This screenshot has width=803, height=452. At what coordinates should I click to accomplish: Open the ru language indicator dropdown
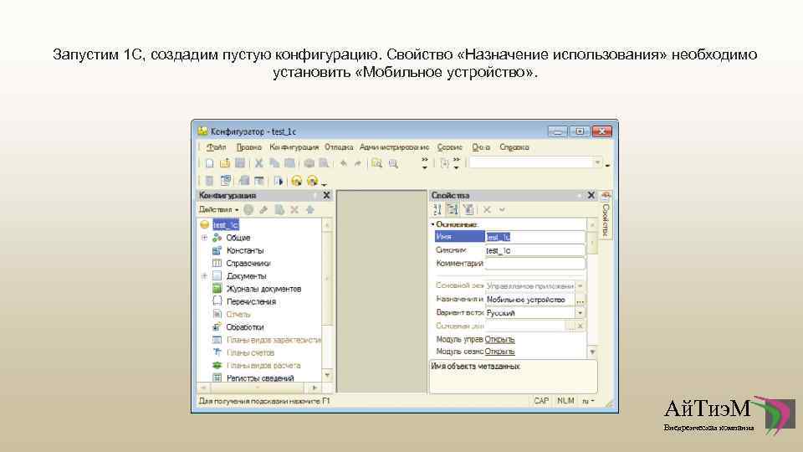coord(588,401)
